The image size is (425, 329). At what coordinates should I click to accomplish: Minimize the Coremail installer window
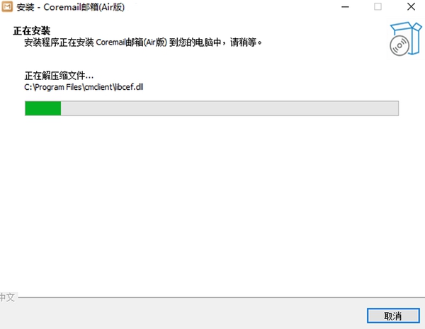coord(345,7)
